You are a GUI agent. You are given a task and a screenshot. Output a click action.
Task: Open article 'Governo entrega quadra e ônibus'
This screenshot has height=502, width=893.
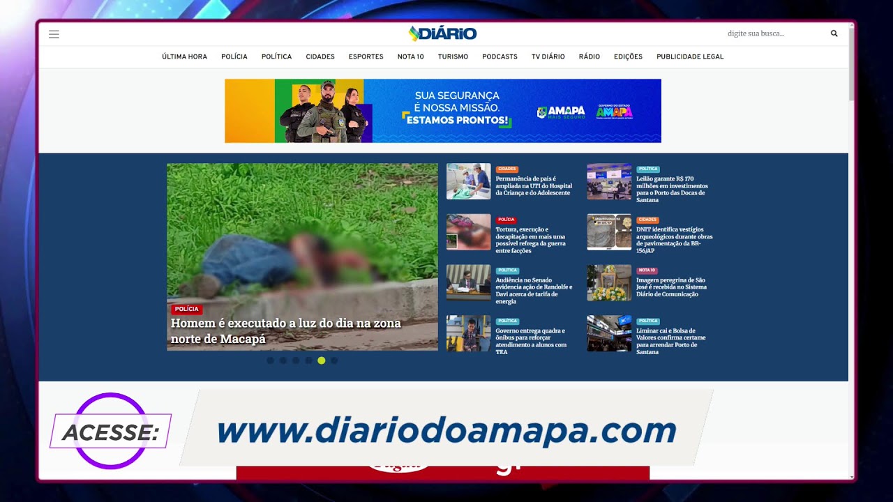[x=531, y=342]
